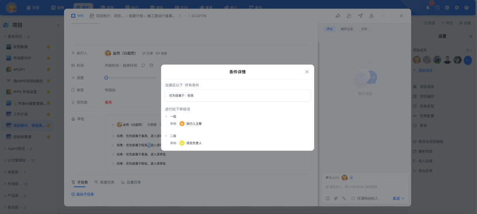The image size is (477, 214).
Task: Open the 发送 send options dropdown arrow
Action: point(403,199)
